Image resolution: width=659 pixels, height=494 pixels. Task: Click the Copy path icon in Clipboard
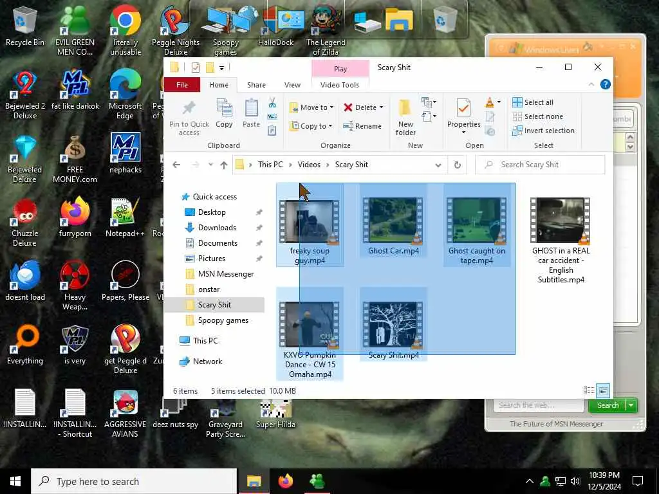pyautogui.click(x=272, y=116)
